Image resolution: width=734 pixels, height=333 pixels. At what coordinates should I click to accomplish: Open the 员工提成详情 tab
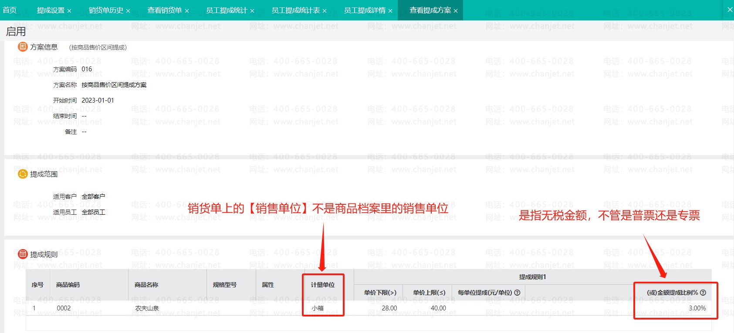[365, 10]
